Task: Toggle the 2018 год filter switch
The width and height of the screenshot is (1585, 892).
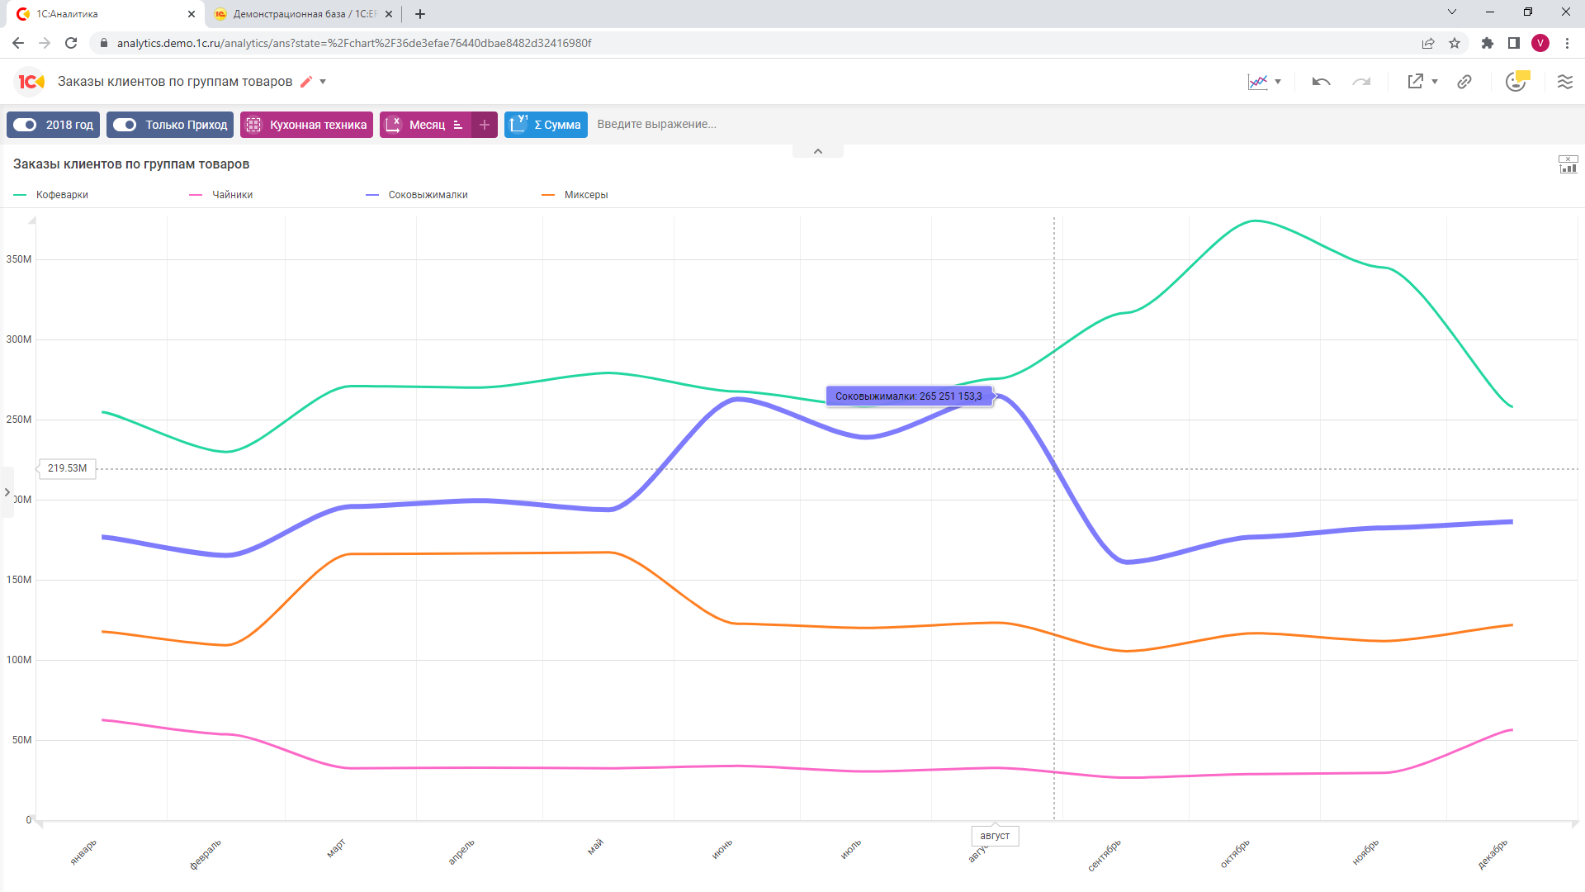Action: click(x=26, y=125)
